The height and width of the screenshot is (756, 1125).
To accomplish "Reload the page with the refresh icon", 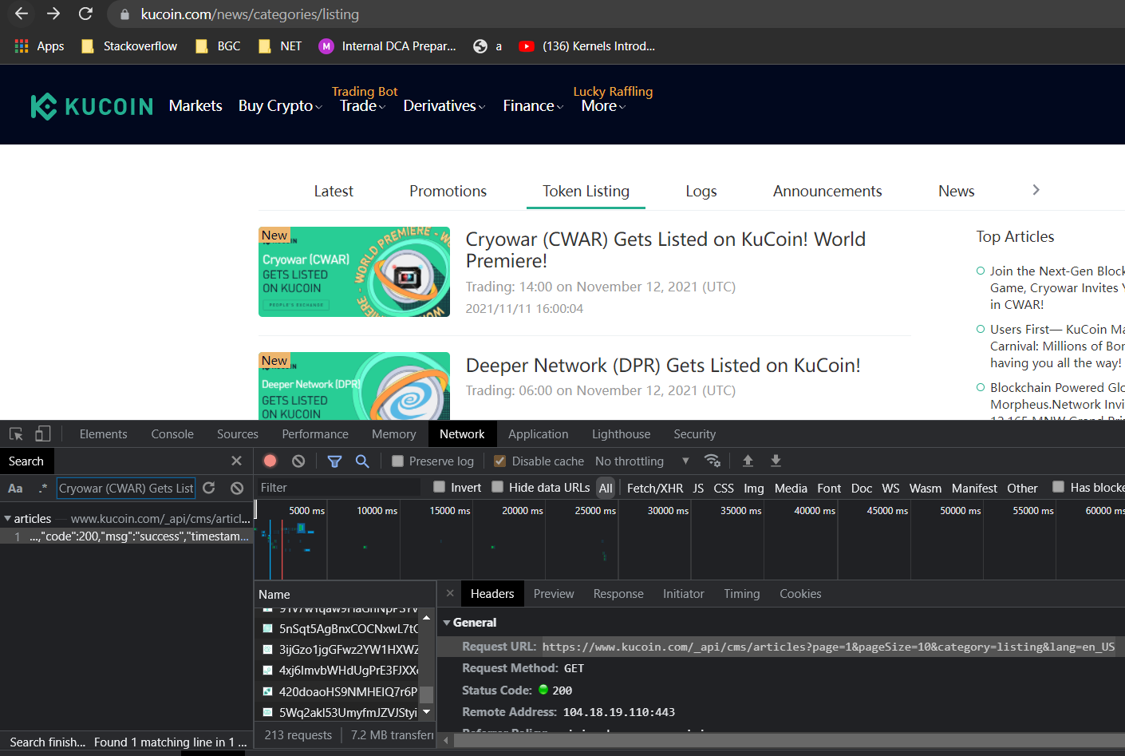I will (85, 14).
